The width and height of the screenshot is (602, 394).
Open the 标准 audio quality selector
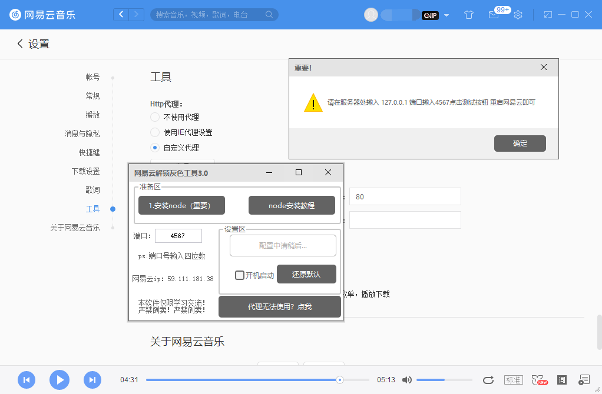[513, 380]
